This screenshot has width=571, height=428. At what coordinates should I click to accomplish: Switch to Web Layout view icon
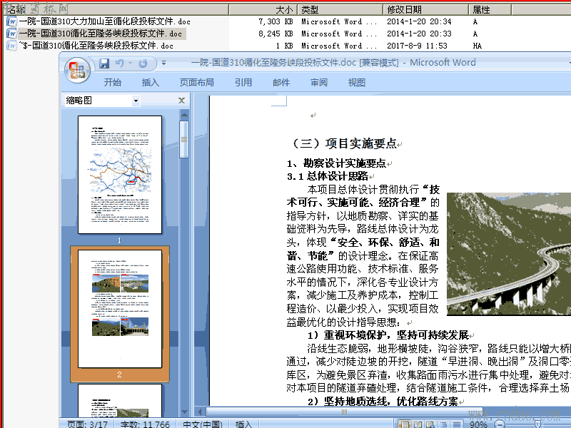tap(430, 424)
